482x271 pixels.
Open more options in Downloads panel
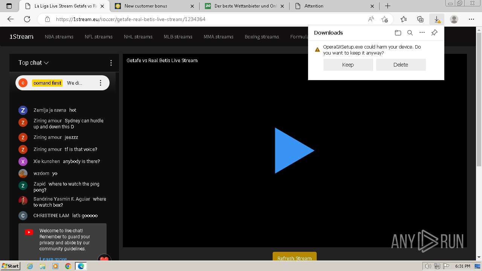tap(422, 33)
